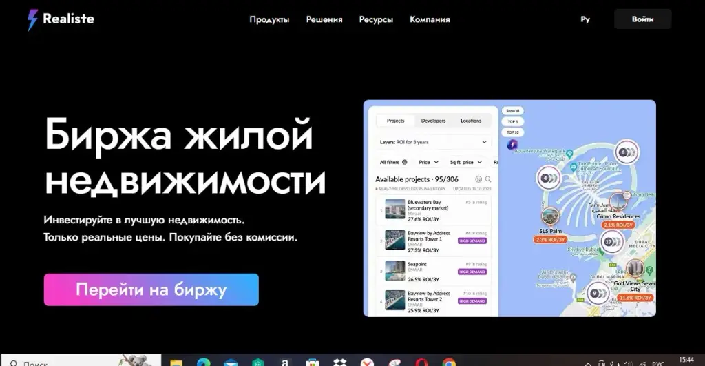This screenshot has height=366, width=705.
Task: Open Google Chrome from the taskbar
Action: 449,363
